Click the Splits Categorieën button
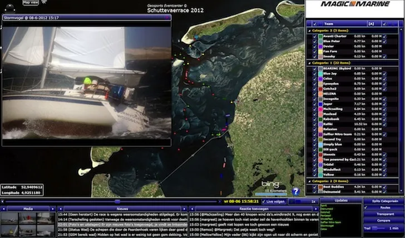The height and width of the screenshot is (238, 405). pyautogui.click(x=384, y=200)
